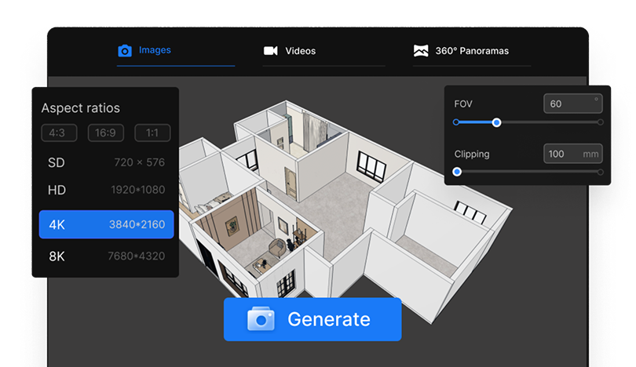Choose the 4:3 aspect ratio
This screenshot has height=367, width=636.
[59, 133]
